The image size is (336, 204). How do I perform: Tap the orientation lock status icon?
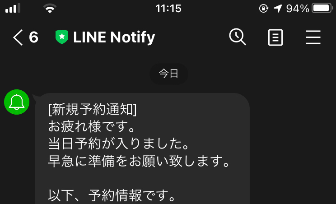264,9
